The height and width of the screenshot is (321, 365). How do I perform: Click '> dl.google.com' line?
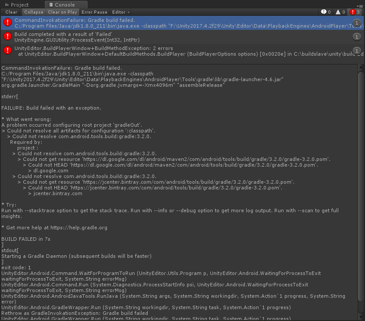tap(48, 171)
